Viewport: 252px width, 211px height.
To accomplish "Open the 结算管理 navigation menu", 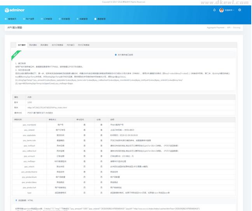I will 83,19.
